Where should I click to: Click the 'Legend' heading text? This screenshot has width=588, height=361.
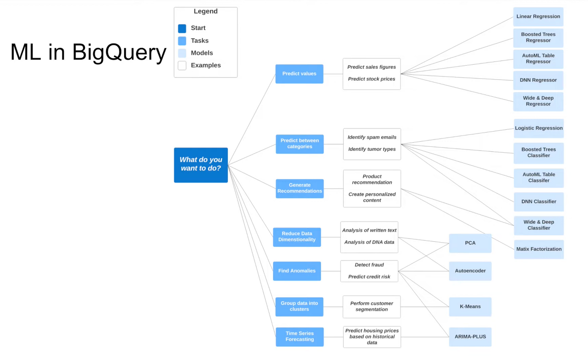click(x=205, y=11)
